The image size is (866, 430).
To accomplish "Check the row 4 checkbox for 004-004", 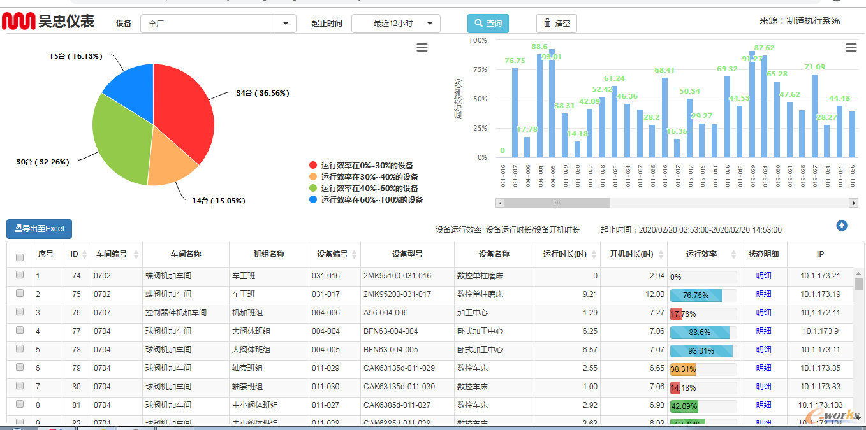I will pyautogui.click(x=20, y=330).
